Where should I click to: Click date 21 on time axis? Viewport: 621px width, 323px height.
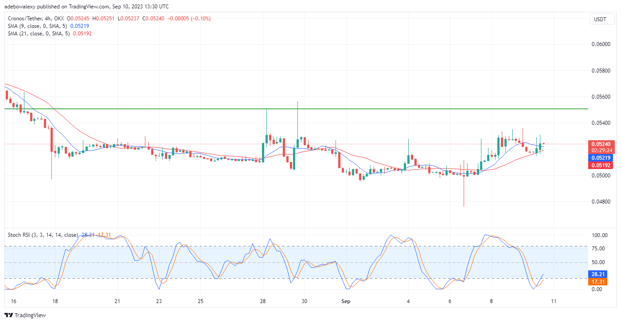117,301
